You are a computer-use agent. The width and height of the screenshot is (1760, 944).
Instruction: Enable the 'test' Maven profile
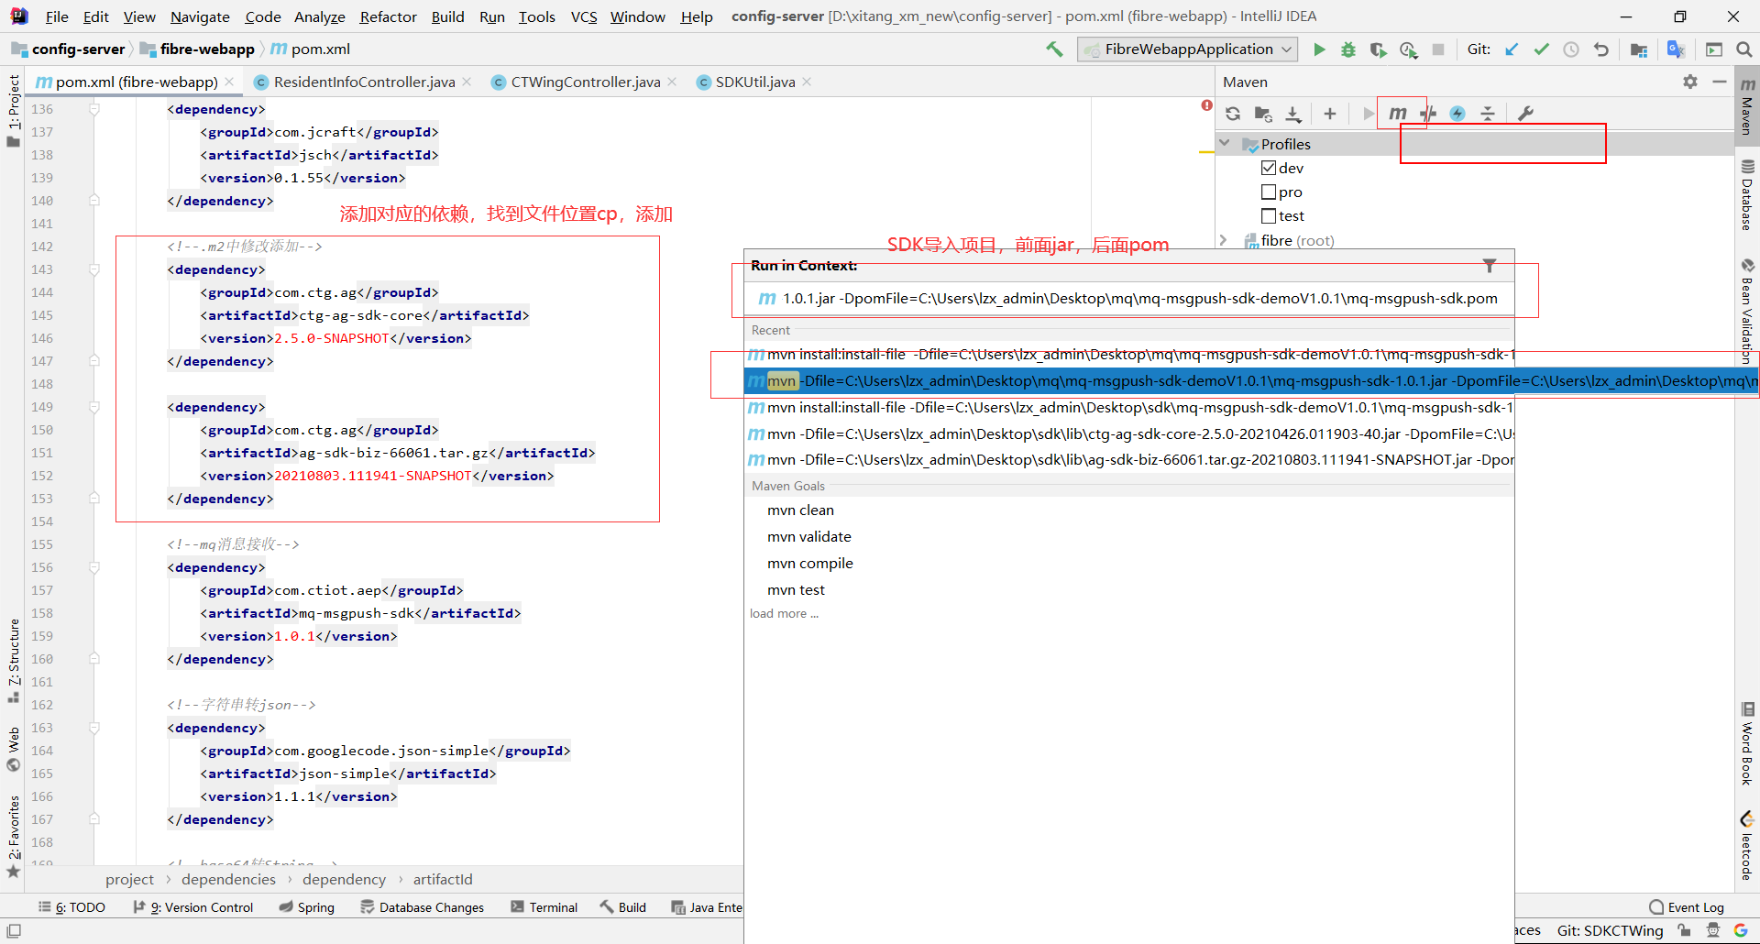(1269, 215)
